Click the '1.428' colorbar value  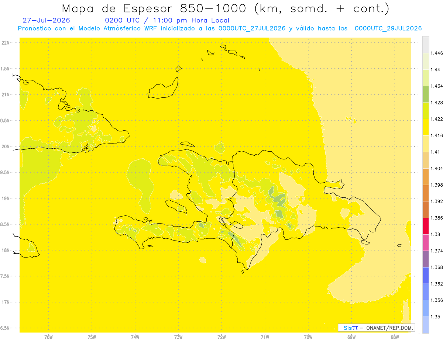[x=437, y=103]
